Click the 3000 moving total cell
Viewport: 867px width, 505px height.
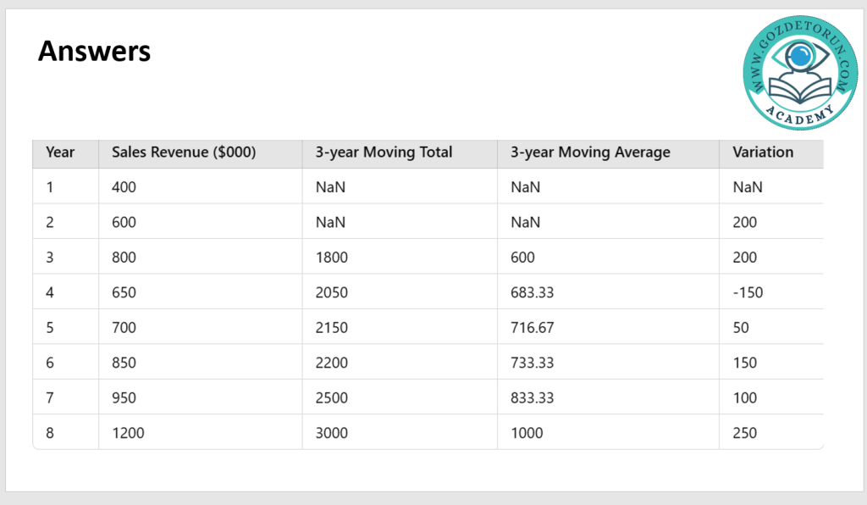tap(331, 433)
